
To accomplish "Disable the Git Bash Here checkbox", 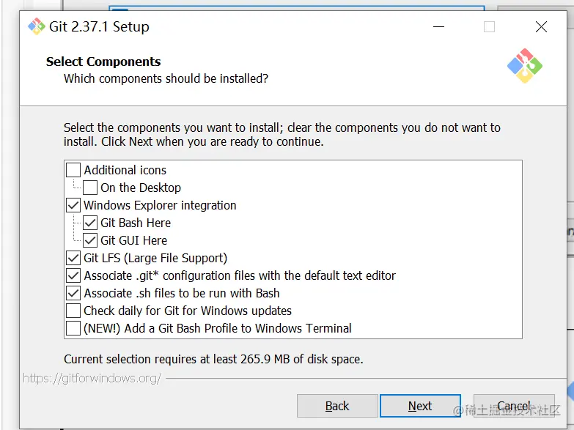I will coord(90,223).
